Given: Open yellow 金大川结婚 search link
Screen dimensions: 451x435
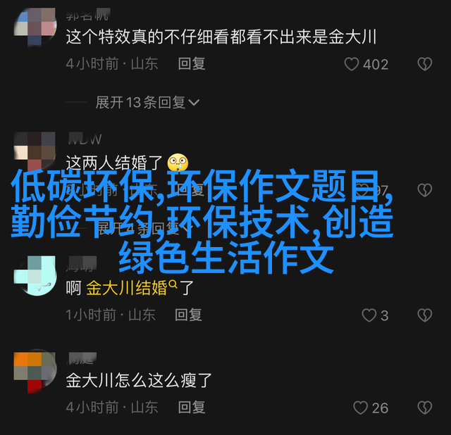Looking at the screenshot, I should (127, 288).
